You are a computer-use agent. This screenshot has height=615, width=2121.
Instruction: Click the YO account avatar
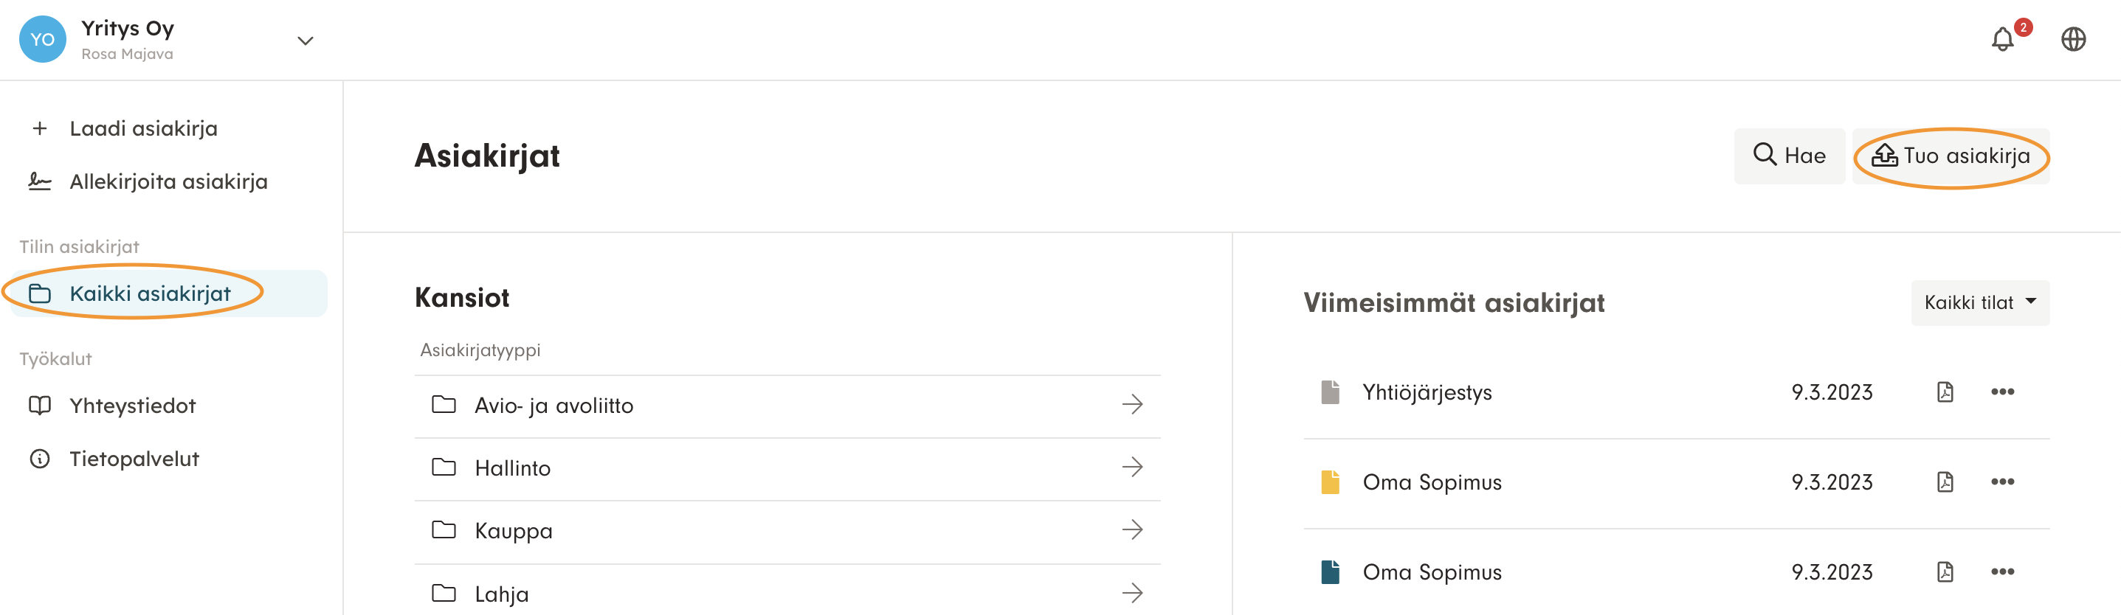[x=43, y=40]
